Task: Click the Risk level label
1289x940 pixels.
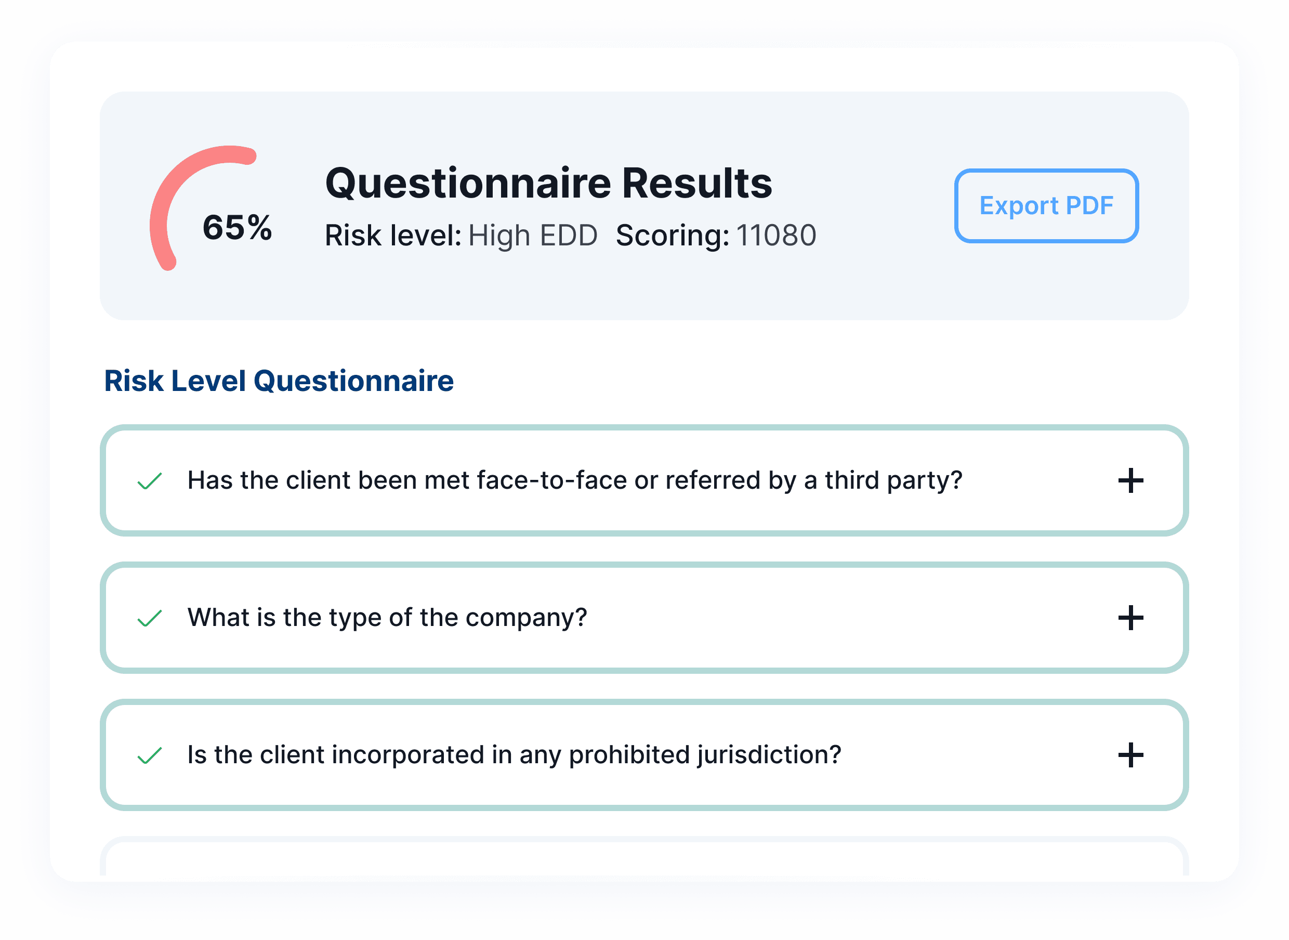Action: 392,236
